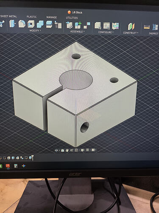Click the branching tool icon at ribbon's left edge
Image resolution: width=159 pixels, height=213 pixels.
(2, 23)
